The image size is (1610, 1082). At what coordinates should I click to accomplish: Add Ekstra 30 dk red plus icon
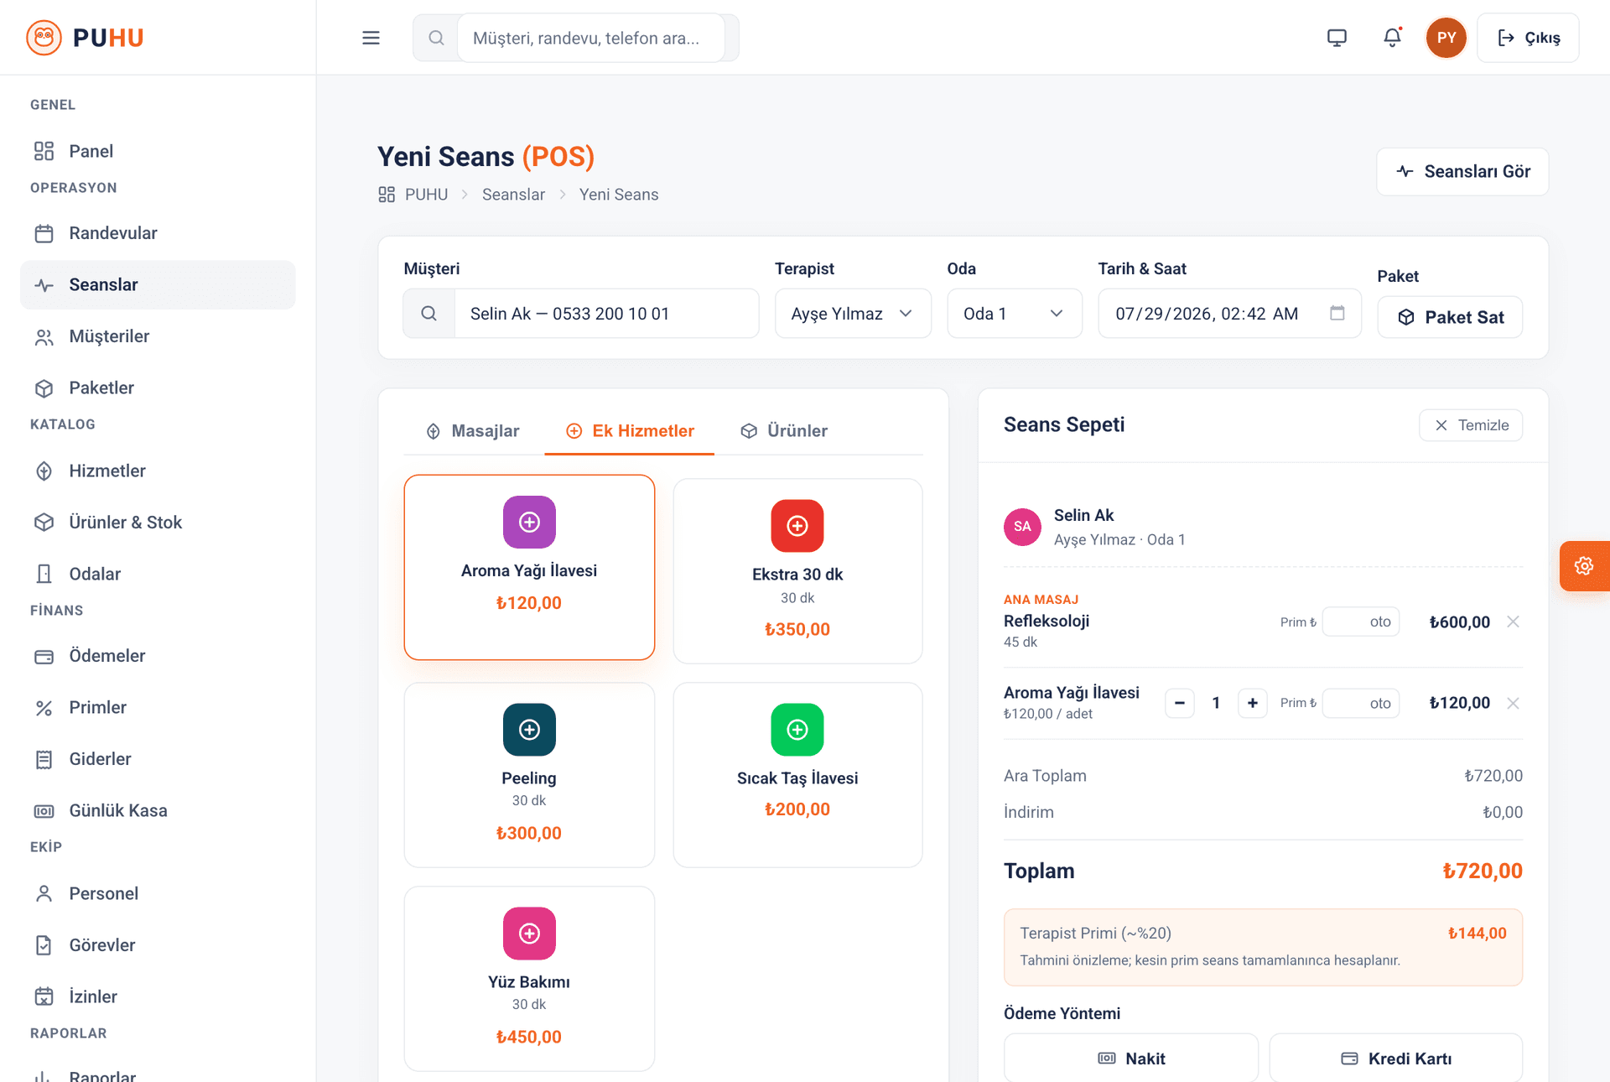pos(797,526)
